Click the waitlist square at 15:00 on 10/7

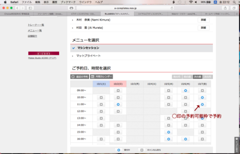202,132
